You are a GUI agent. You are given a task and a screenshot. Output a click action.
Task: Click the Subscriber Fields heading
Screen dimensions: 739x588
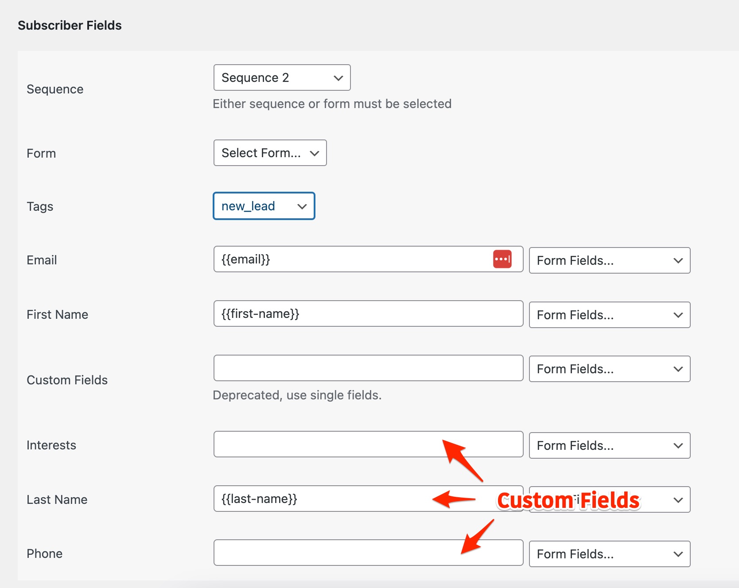coord(70,25)
